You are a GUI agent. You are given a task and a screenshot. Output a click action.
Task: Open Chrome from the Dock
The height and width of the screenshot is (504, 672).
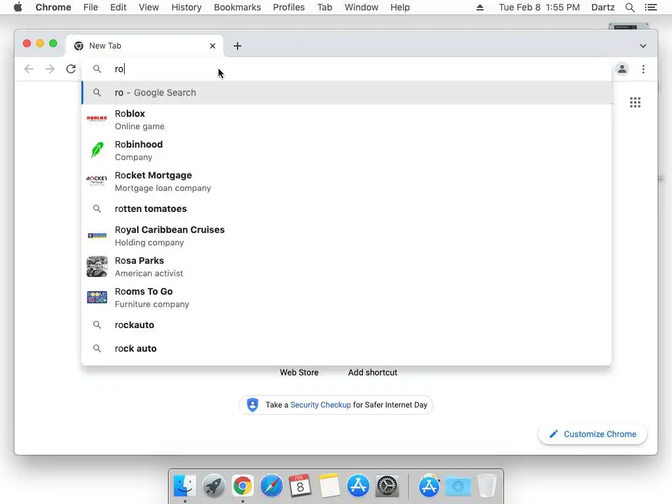(243, 486)
